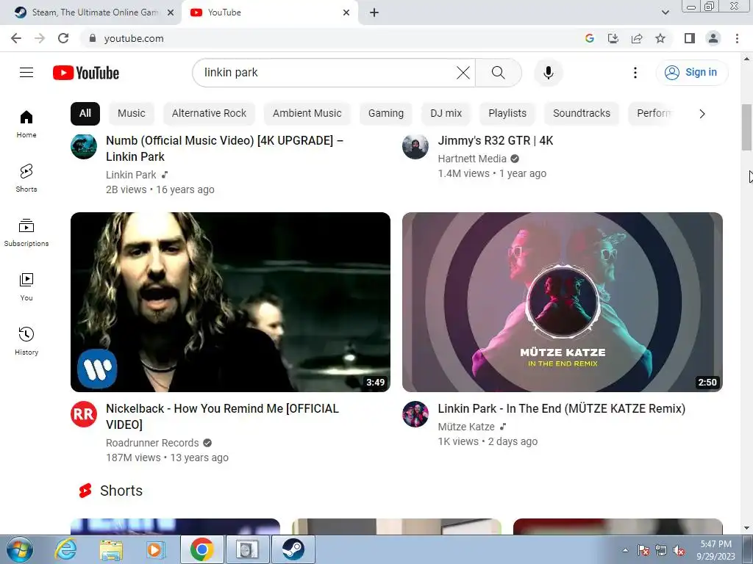Select the Playlists filter chip
This screenshot has width=753, height=564.
coord(507,113)
